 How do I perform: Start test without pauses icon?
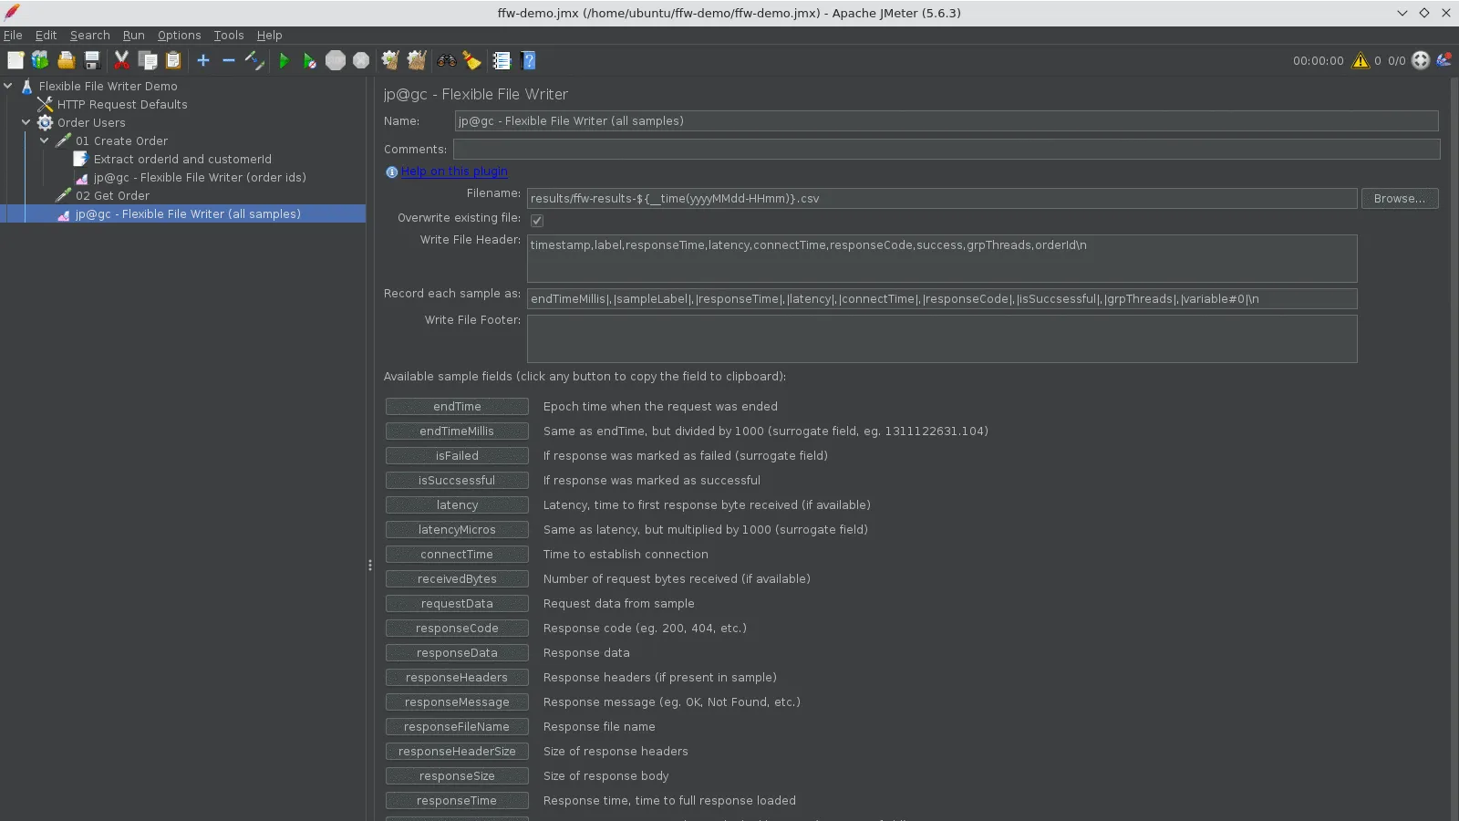[x=310, y=60]
